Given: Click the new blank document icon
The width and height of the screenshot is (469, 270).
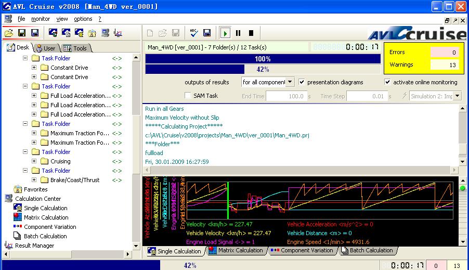Looking at the screenshot, I should pyautogui.click(x=150, y=33).
